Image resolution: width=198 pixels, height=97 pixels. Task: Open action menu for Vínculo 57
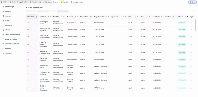pyautogui.click(x=191, y=52)
